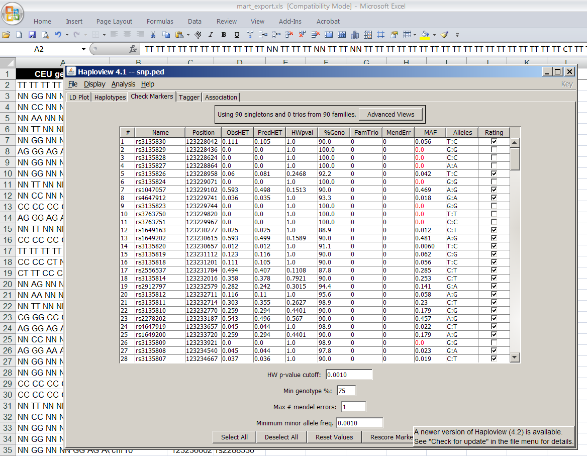Save the workbook with the floppy icon
This screenshot has width=587, height=456.
[32, 35]
